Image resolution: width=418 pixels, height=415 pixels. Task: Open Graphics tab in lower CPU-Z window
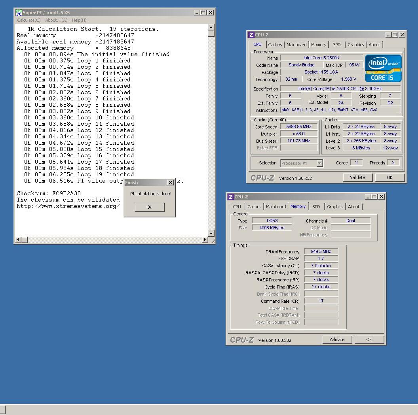click(335, 207)
